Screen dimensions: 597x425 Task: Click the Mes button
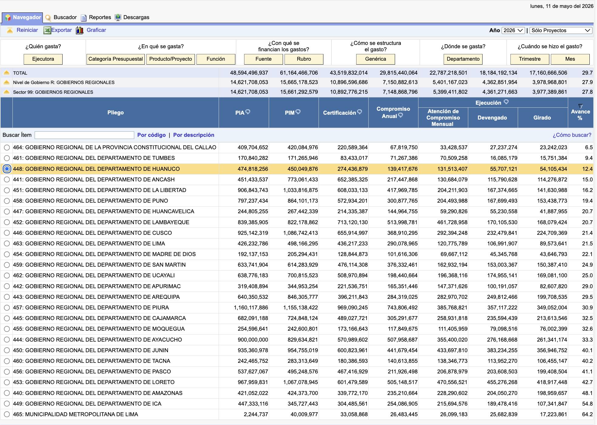[x=570, y=59]
